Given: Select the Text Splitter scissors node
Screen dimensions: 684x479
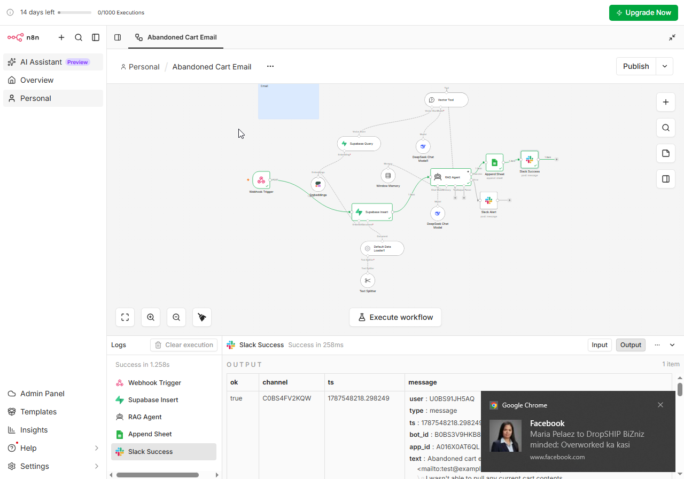Looking at the screenshot, I should pos(368,280).
